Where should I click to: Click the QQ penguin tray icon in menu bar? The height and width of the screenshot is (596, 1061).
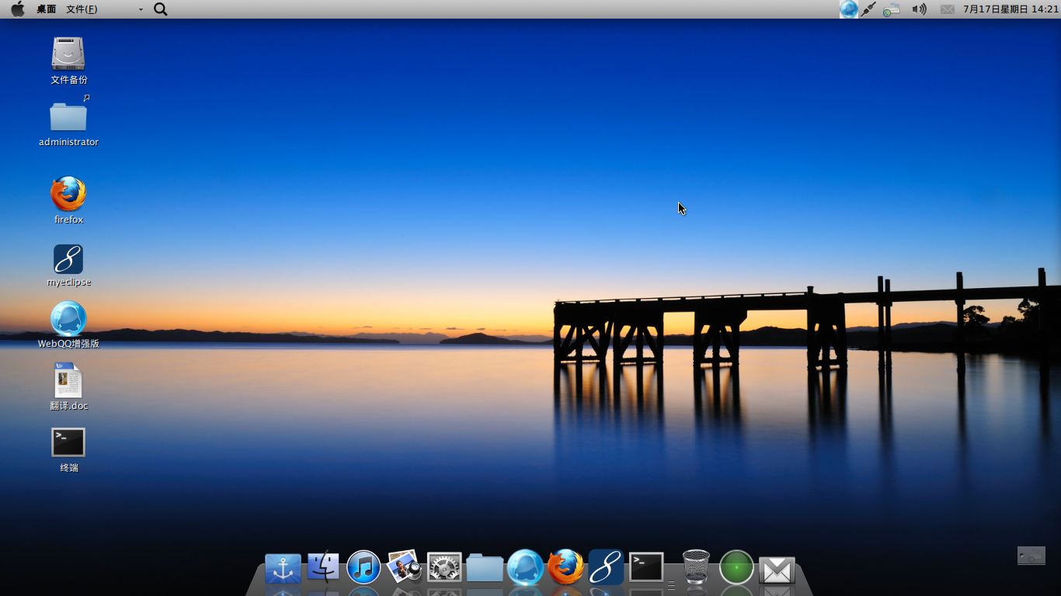click(849, 9)
